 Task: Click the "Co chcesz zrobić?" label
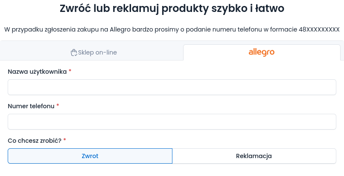click(x=35, y=140)
